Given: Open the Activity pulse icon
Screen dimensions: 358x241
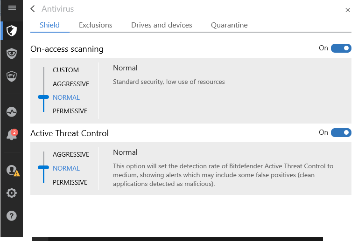Looking at the screenshot, I should point(12,112).
